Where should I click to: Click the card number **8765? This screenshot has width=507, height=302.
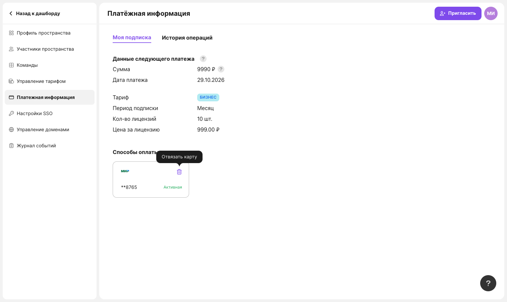tap(129, 187)
